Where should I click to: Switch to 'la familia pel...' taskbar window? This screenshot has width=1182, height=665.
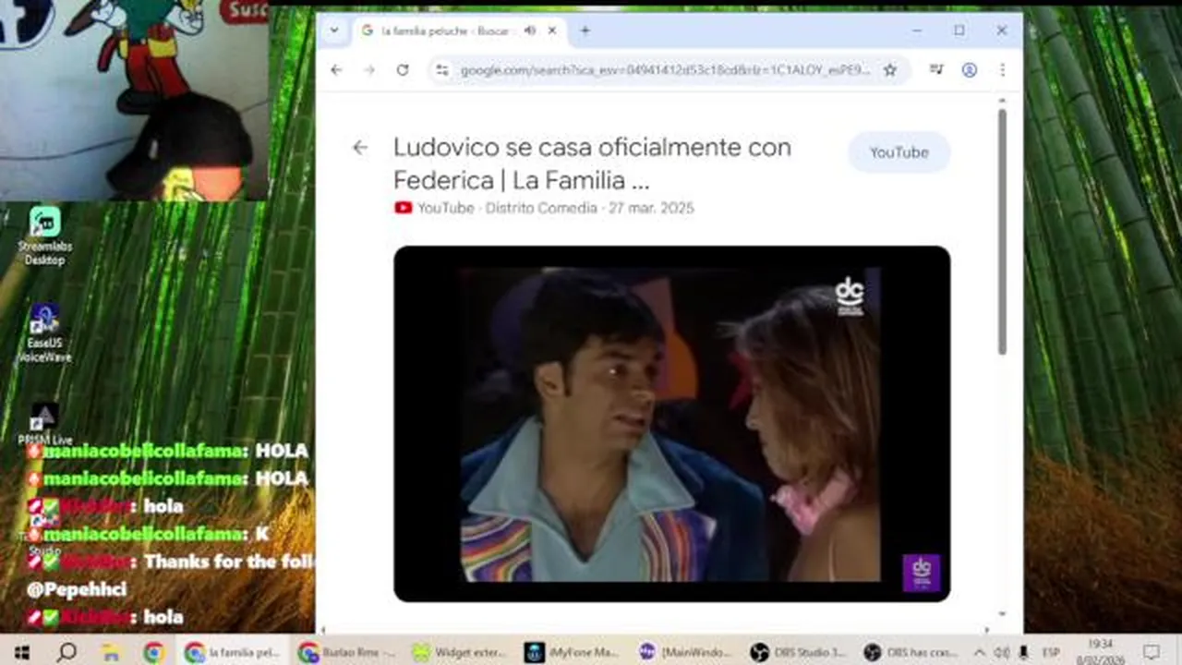pos(233,652)
